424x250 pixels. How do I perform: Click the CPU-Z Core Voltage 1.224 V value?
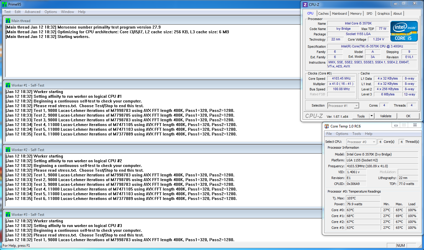(379, 39)
